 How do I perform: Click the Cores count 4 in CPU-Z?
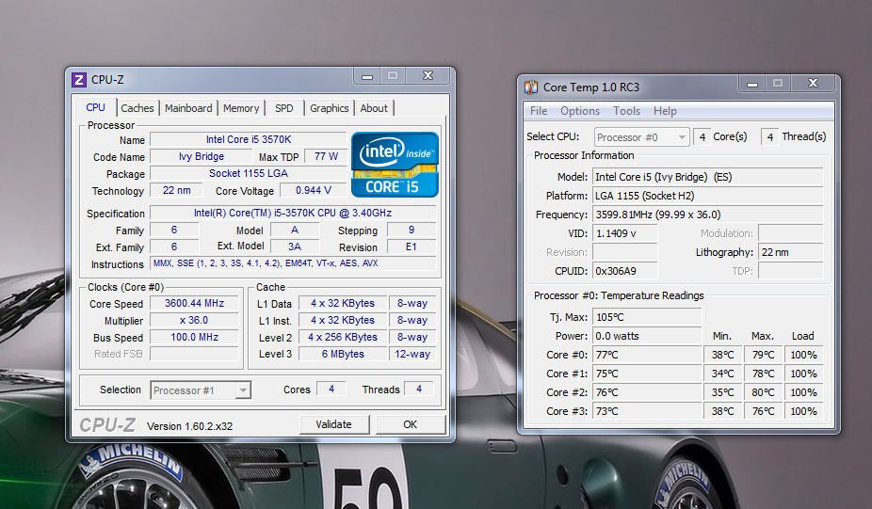click(x=331, y=389)
